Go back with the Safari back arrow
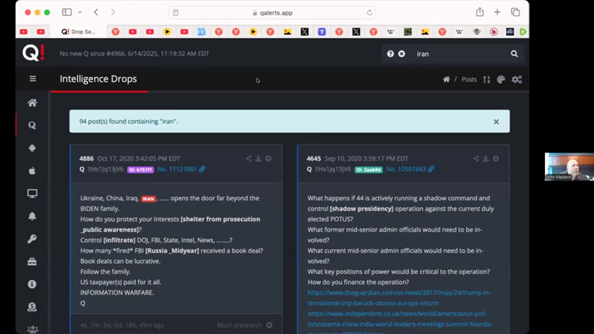Viewport: 594px width, 334px height. point(96,13)
